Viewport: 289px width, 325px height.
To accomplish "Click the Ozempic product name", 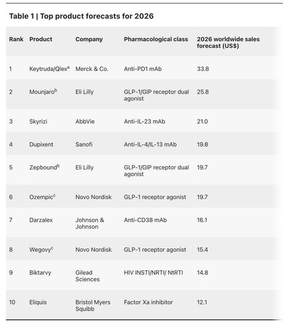I will click(x=41, y=197).
